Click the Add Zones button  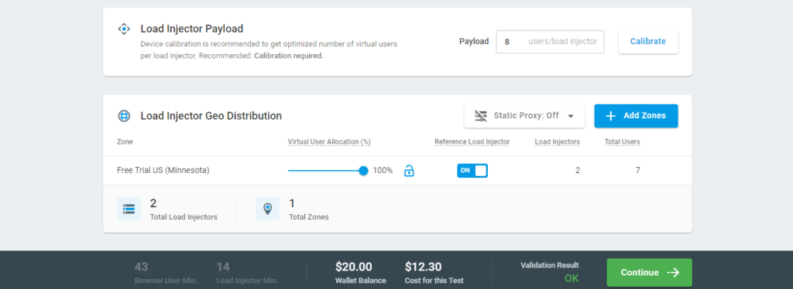point(636,116)
